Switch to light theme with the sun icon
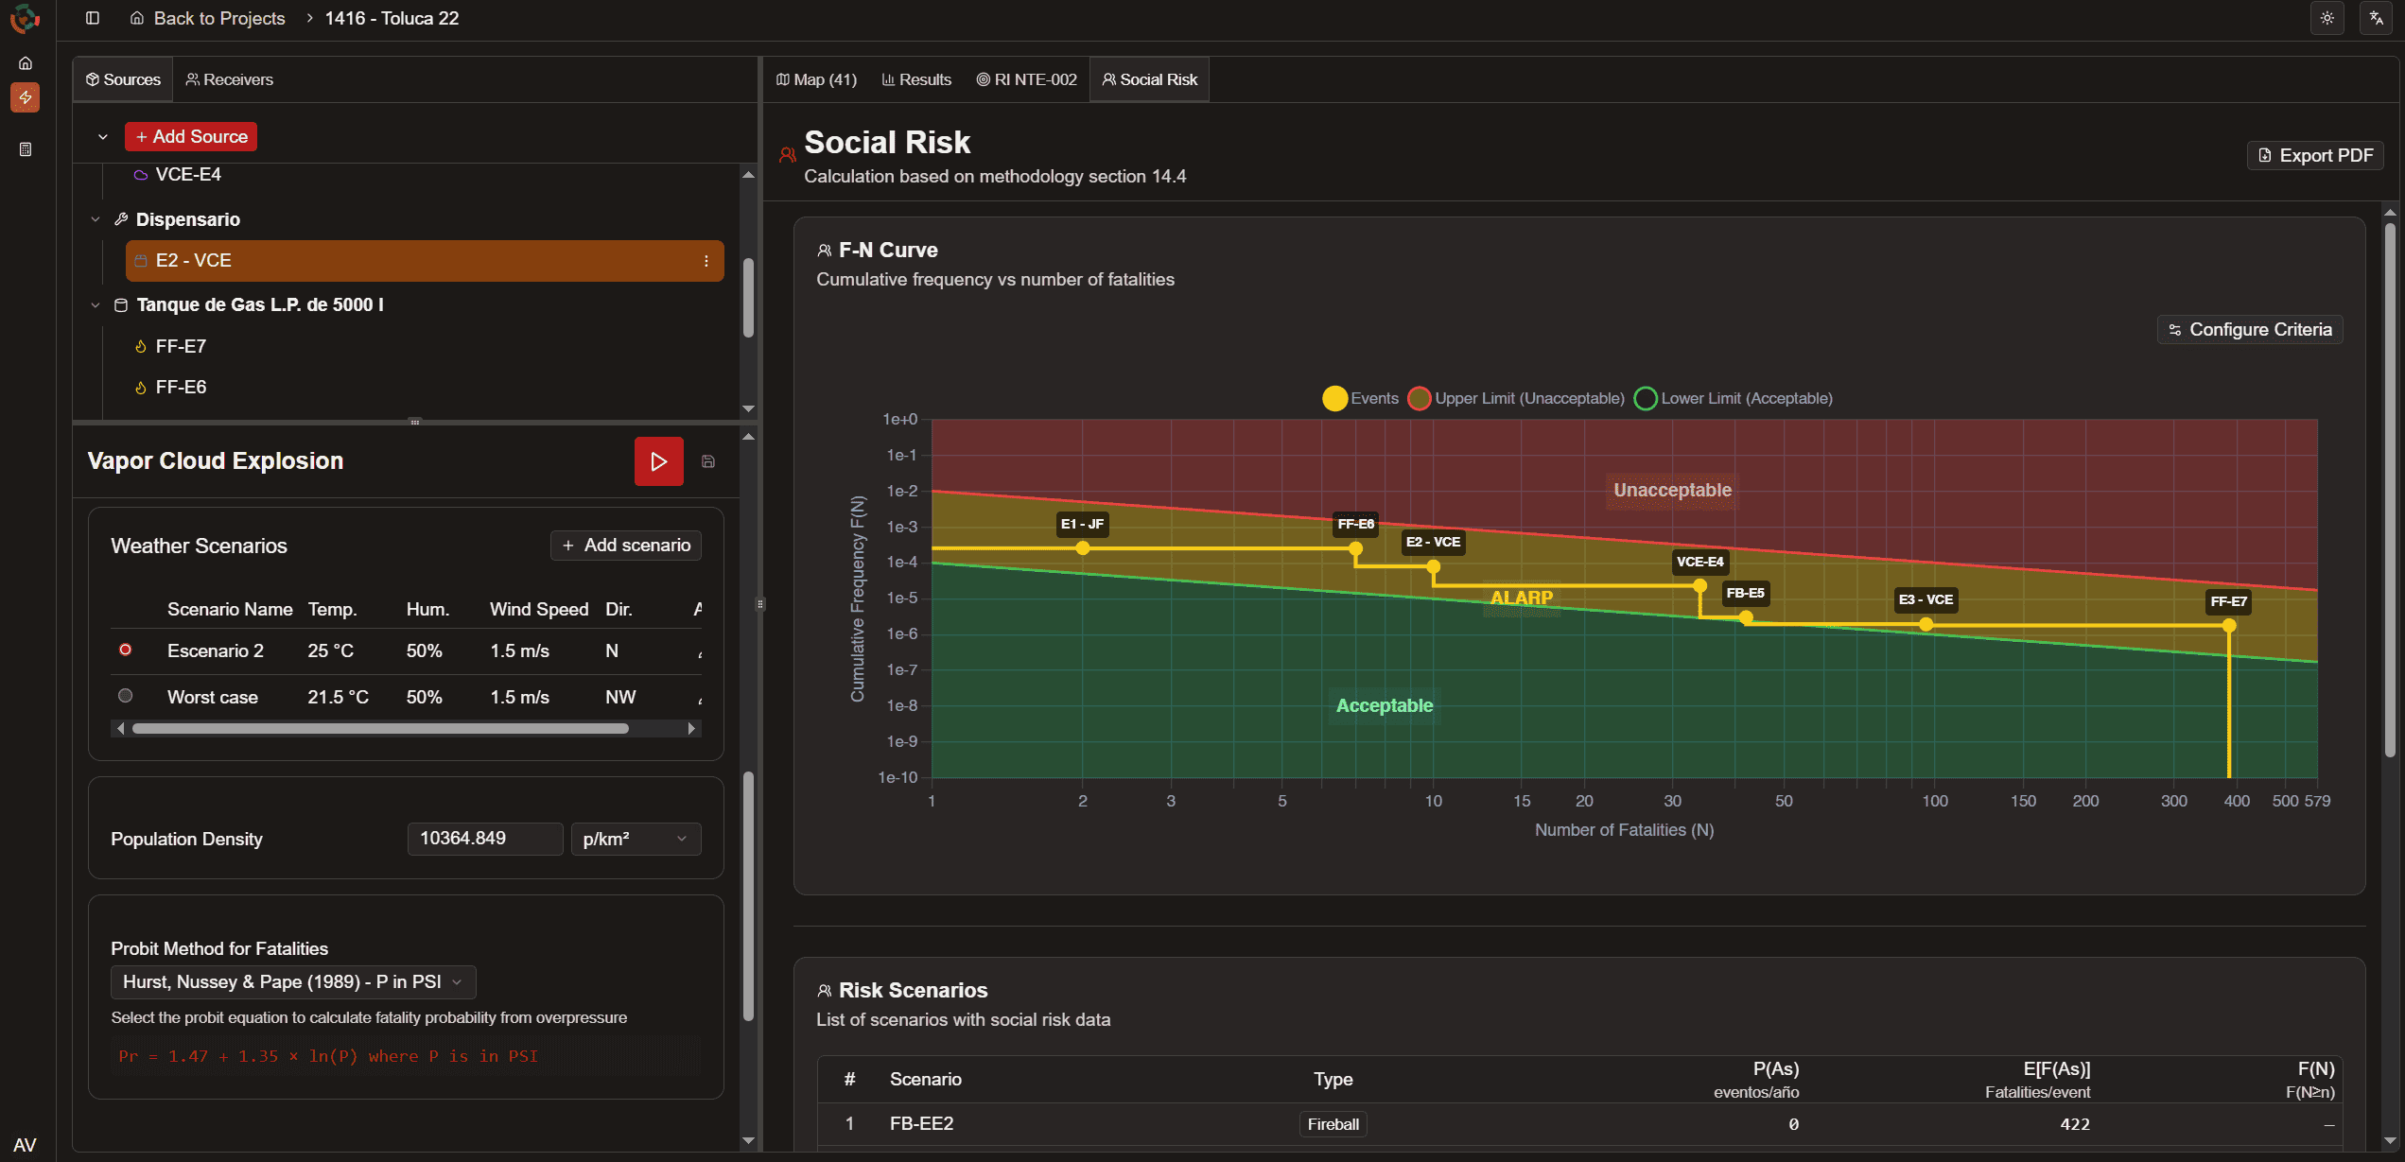2405x1162 pixels. [x=2327, y=18]
